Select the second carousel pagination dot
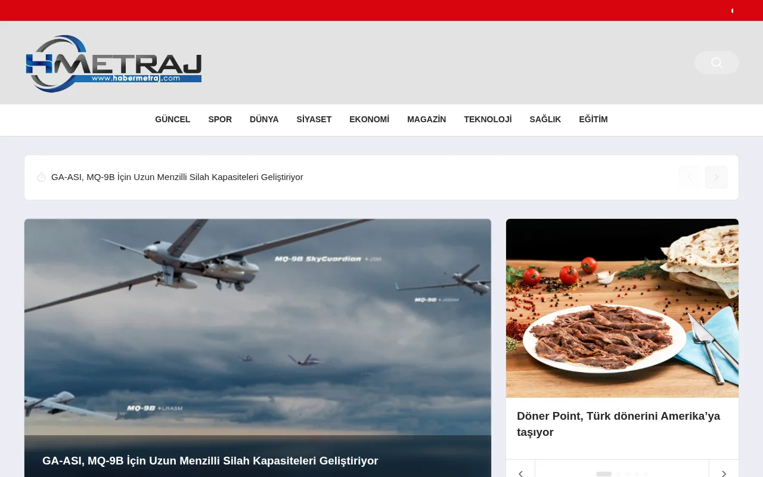This screenshot has height=477, width=763. pyautogui.click(x=618, y=474)
